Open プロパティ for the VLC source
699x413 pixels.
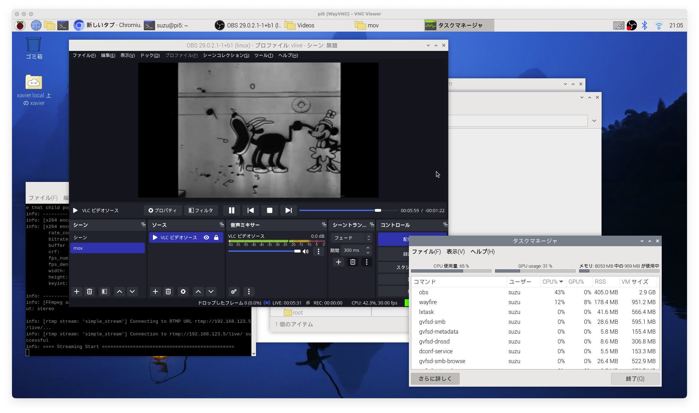[x=162, y=210]
